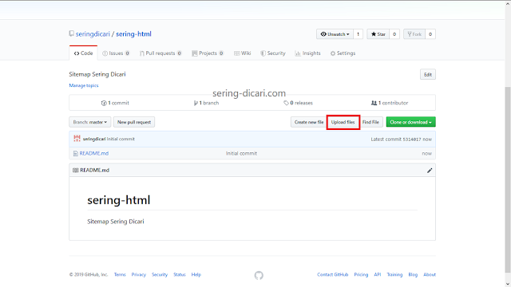The width and height of the screenshot is (511, 287).
Task: Click Blog footer link
Action: pyautogui.click(x=413, y=274)
